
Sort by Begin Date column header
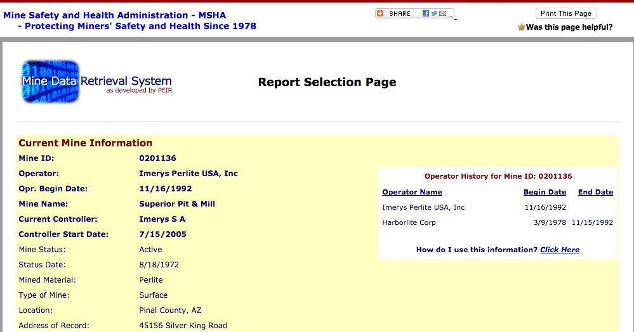(x=545, y=192)
